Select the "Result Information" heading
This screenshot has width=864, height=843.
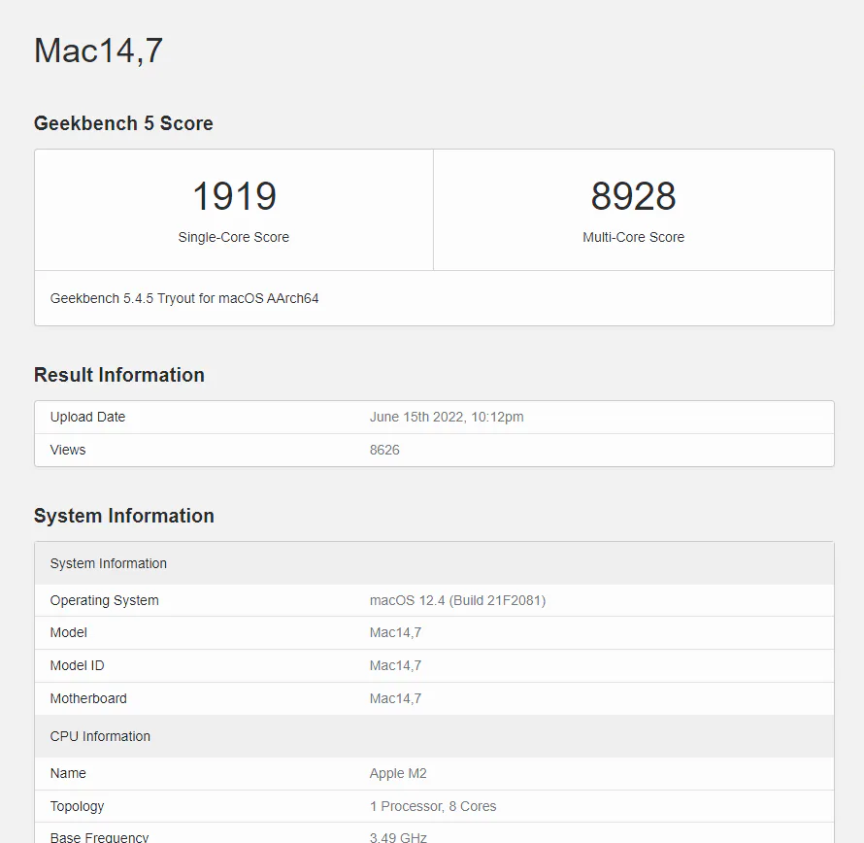[x=119, y=375]
